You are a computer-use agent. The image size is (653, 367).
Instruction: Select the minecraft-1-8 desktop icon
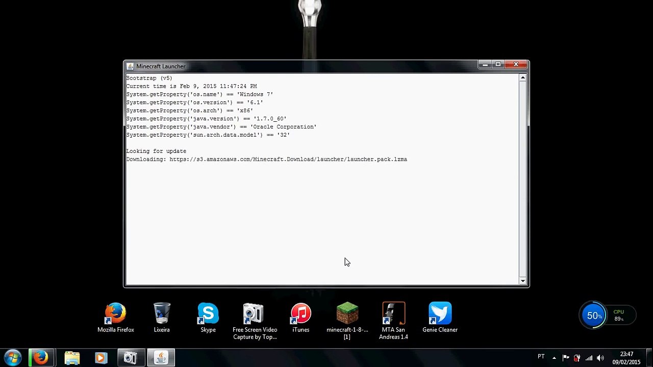pyautogui.click(x=347, y=321)
